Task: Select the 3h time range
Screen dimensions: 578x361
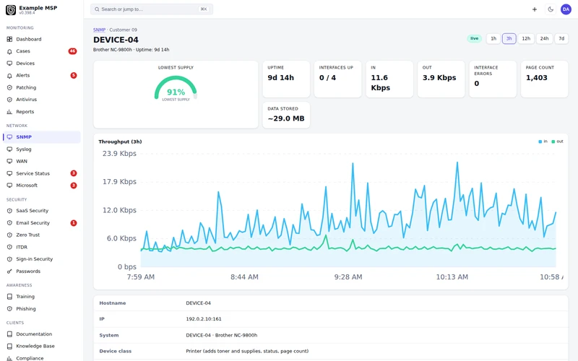Action: pyautogui.click(x=509, y=38)
